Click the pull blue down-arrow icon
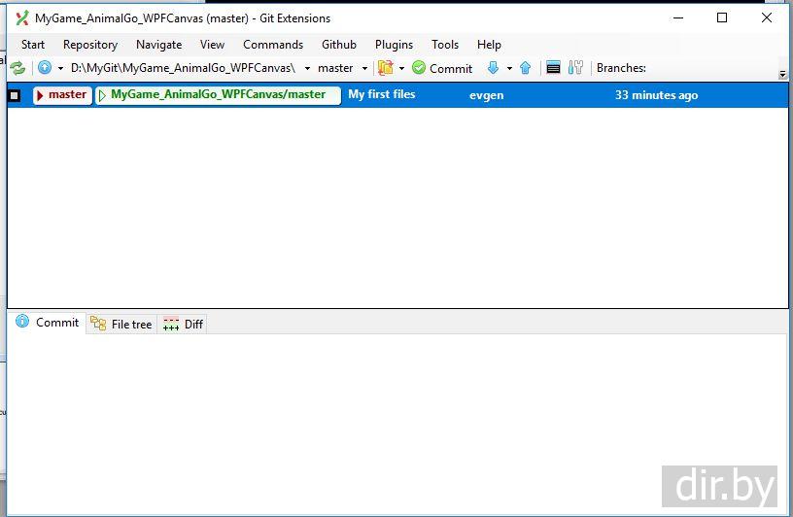Screen dimensions: 793x517 (493, 68)
